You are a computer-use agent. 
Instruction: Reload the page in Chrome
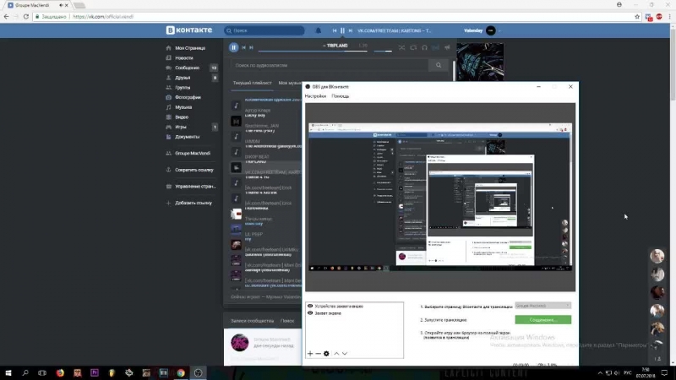tap(26, 17)
